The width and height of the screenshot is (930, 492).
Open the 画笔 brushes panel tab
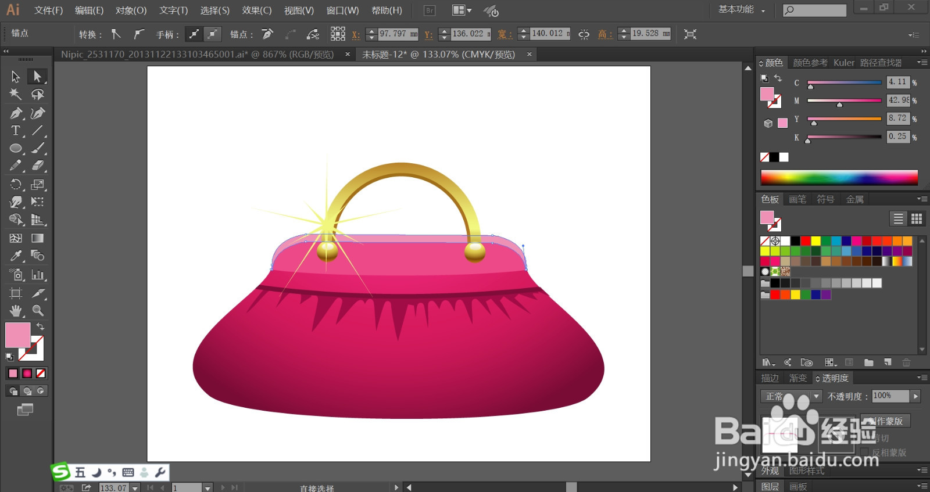pyautogui.click(x=797, y=199)
